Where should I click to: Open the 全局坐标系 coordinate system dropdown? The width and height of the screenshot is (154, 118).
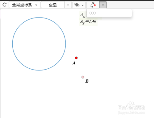pos(25,5)
